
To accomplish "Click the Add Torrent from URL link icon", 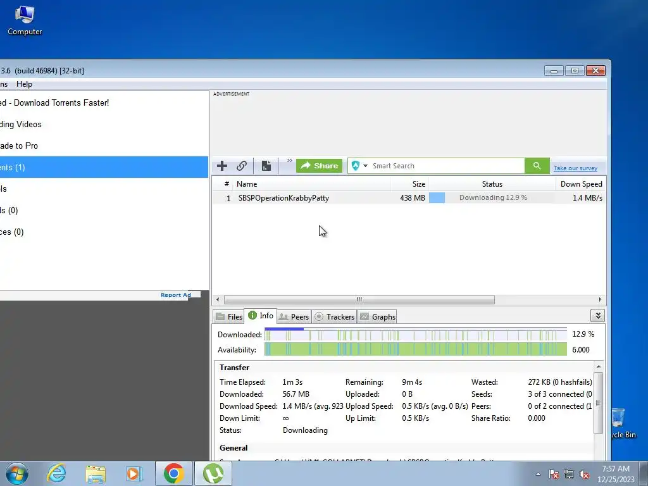I will coord(242,166).
